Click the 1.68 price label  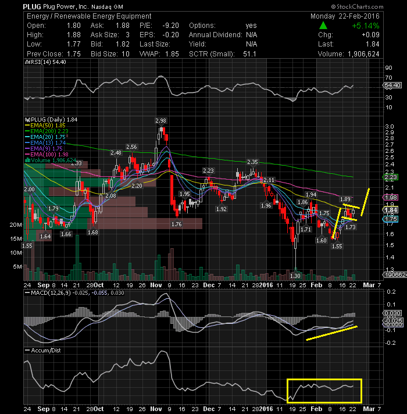tap(92, 233)
